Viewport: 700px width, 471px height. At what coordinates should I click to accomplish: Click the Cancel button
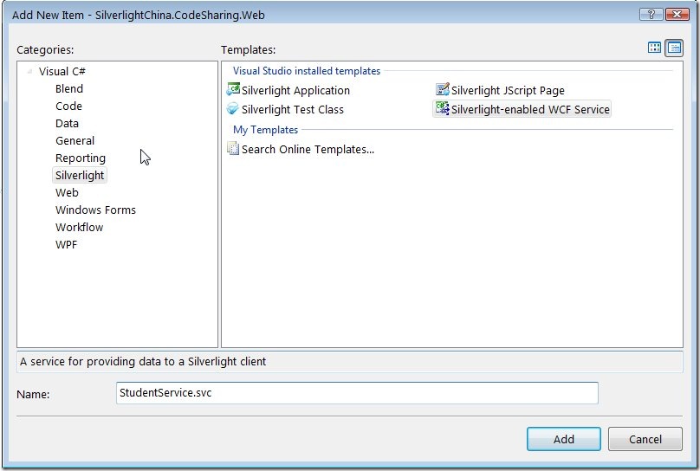point(645,439)
